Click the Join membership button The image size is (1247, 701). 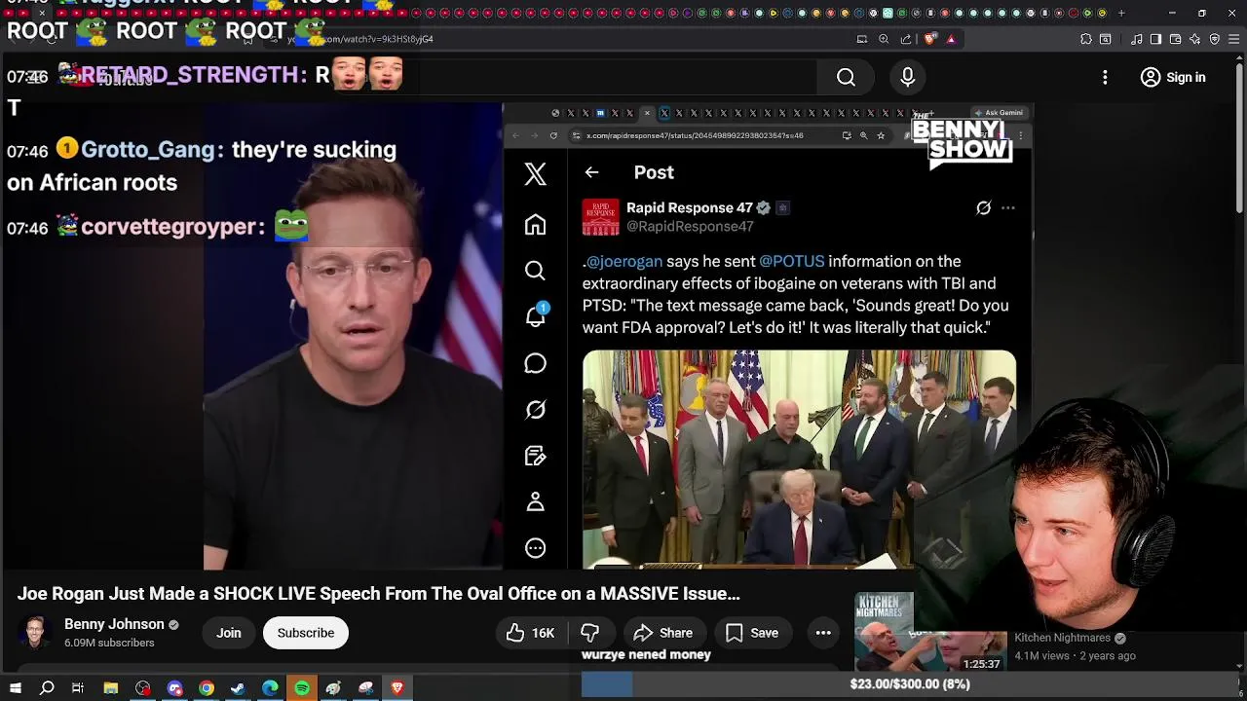click(229, 633)
